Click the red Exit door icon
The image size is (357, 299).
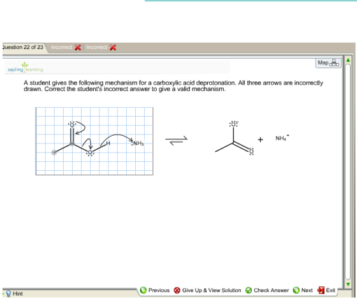[321, 290]
